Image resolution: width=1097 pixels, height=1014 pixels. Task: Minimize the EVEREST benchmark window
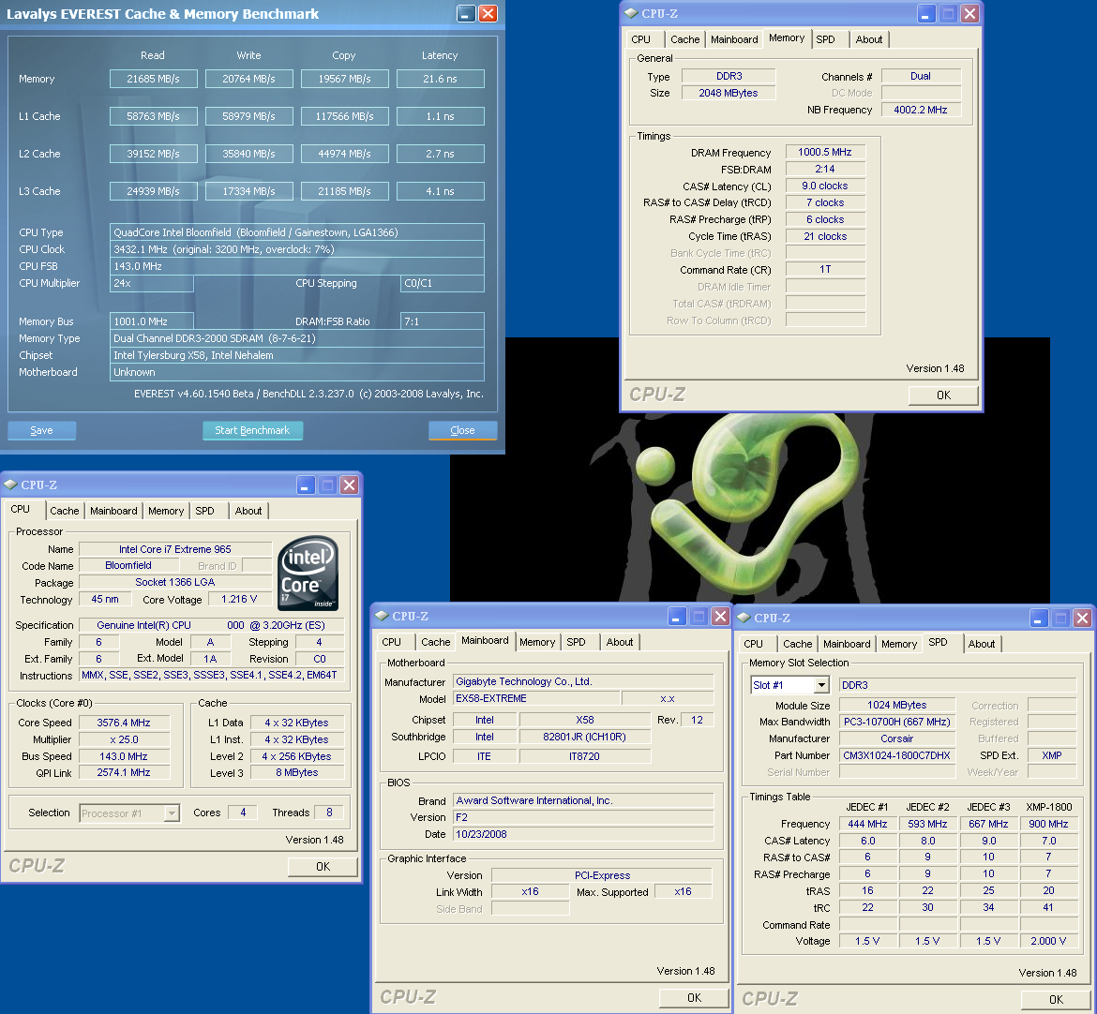[466, 14]
